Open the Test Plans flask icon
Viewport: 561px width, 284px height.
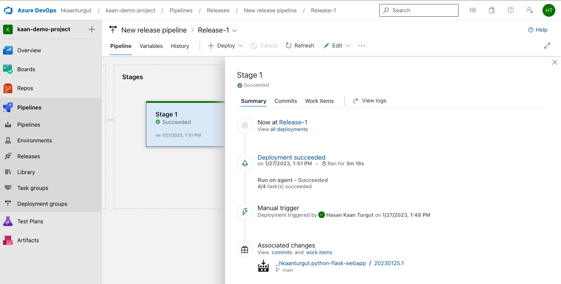(8, 221)
